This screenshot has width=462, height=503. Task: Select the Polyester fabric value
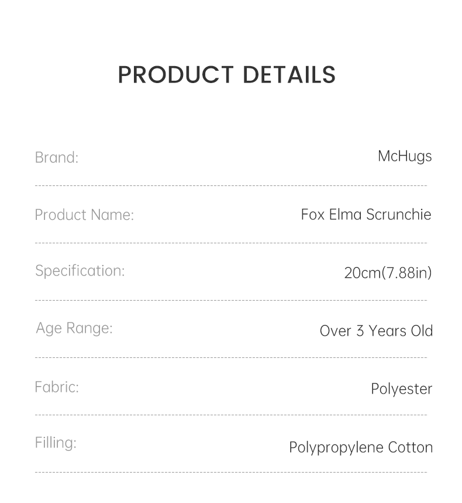point(401,389)
